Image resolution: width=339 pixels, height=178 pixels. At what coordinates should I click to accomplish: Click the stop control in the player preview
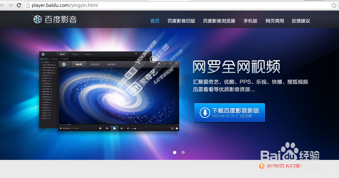click(100, 128)
